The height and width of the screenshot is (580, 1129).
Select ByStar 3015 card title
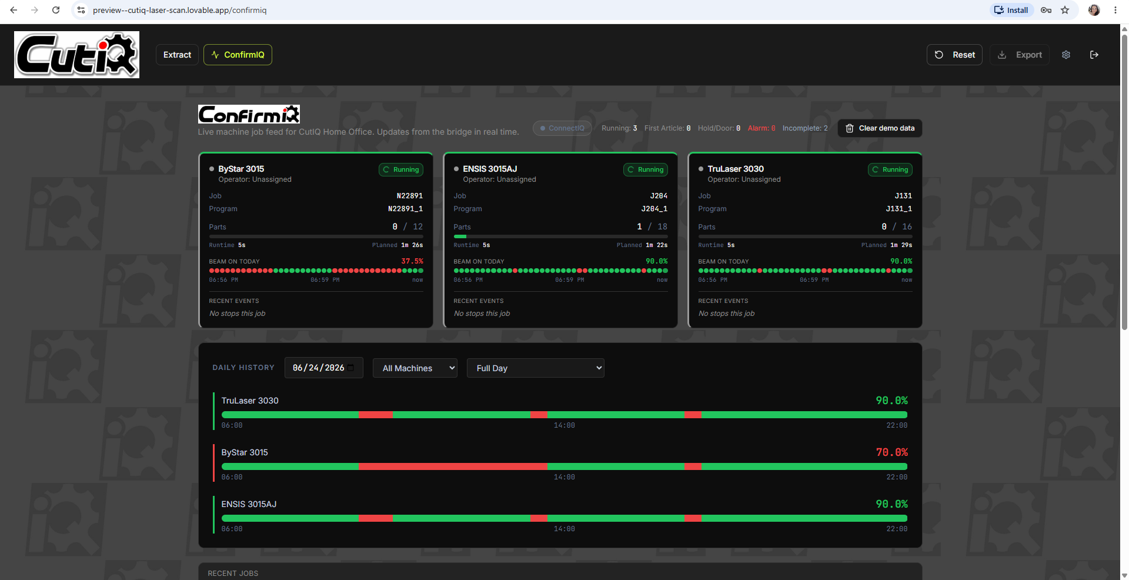click(x=241, y=169)
